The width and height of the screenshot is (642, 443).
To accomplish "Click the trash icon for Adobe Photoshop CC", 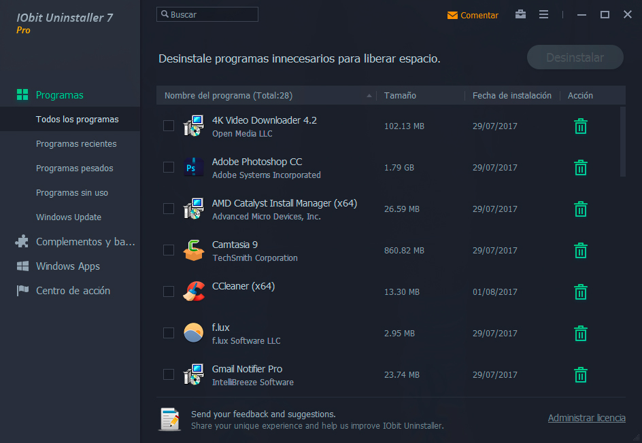I will click(x=581, y=167).
